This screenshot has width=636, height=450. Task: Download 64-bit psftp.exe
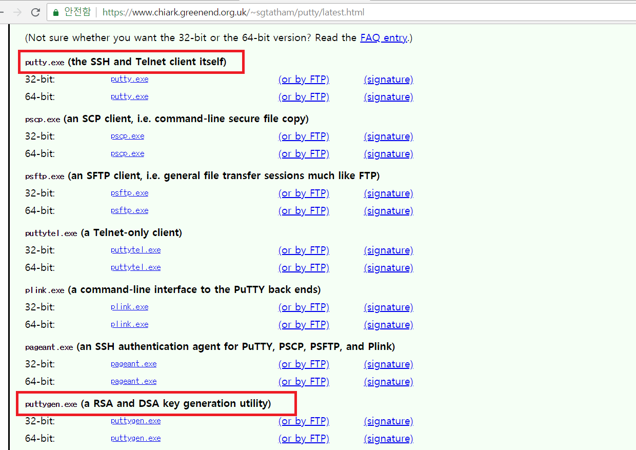point(129,210)
